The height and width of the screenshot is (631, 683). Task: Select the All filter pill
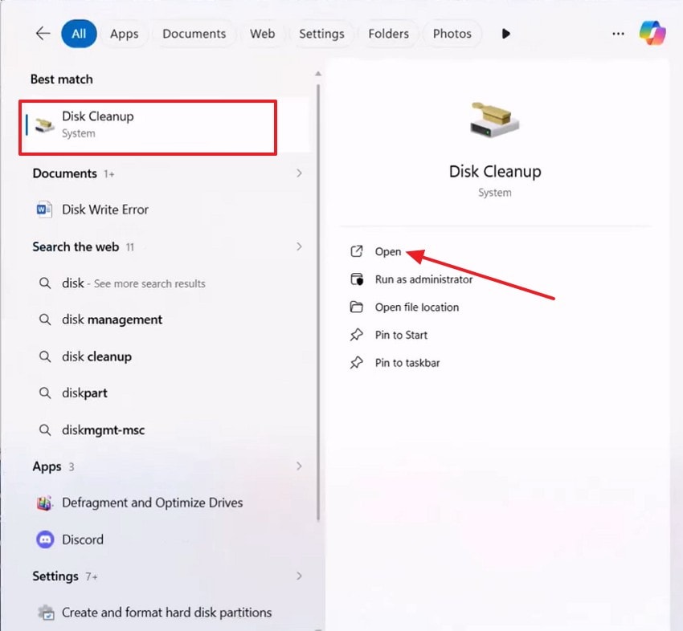tap(79, 34)
